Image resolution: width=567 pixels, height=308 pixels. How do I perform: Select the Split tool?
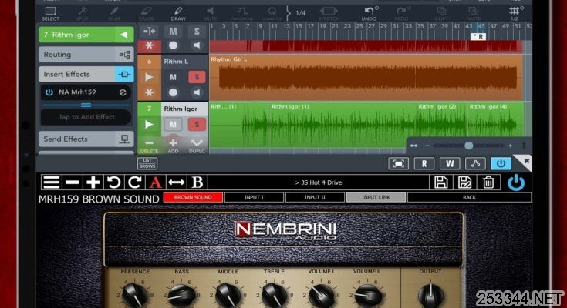83,14
